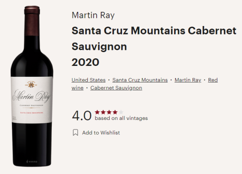Screen dimensions: 242x174
Task: Click the fifth gray rating star
Action: coord(121,112)
